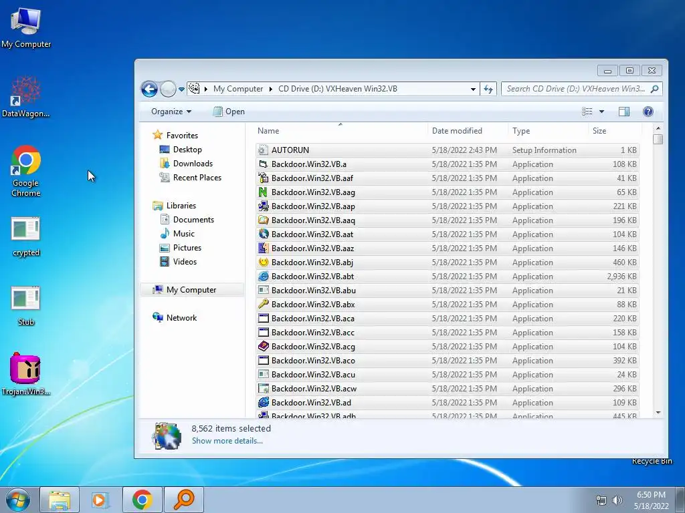Open the Organize dropdown menu
This screenshot has width=685, height=513.
point(171,112)
